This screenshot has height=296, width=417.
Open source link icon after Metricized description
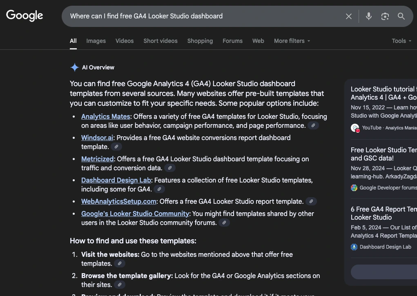point(169,168)
